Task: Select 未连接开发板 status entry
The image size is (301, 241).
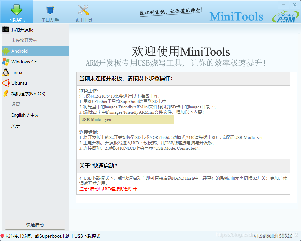Action: tap(35, 40)
